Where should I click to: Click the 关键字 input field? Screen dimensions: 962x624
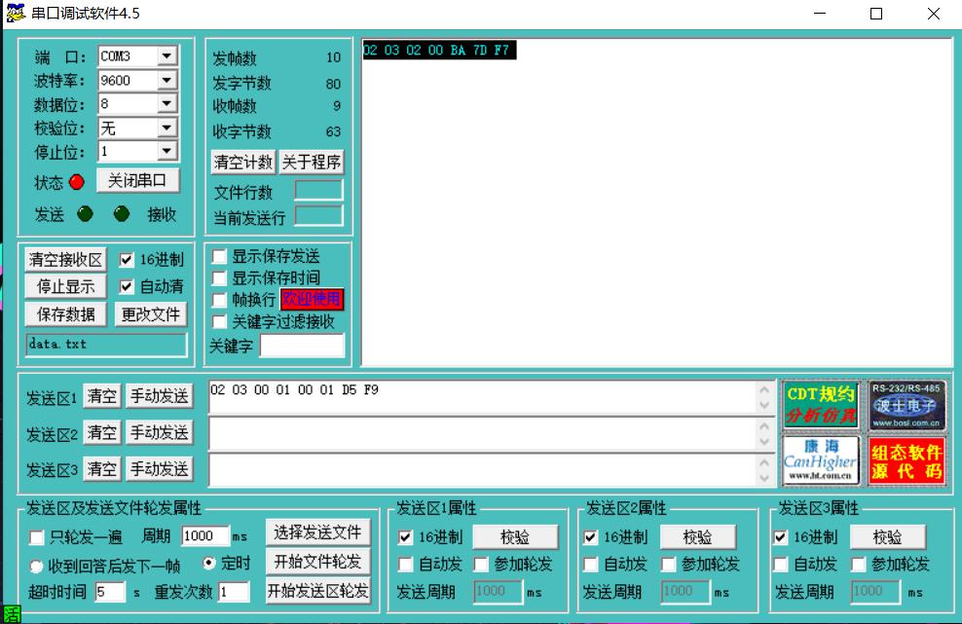pyautogui.click(x=302, y=346)
